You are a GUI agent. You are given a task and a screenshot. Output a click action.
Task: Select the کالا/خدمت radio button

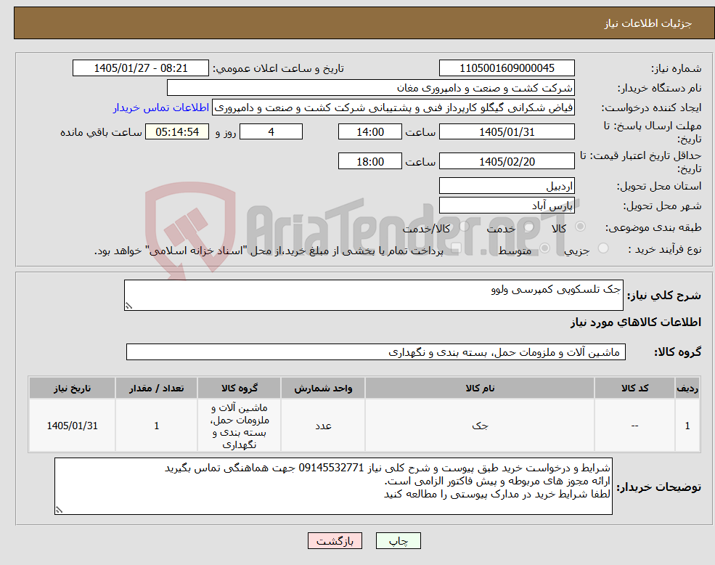pyautogui.click(x=464, y=227)
